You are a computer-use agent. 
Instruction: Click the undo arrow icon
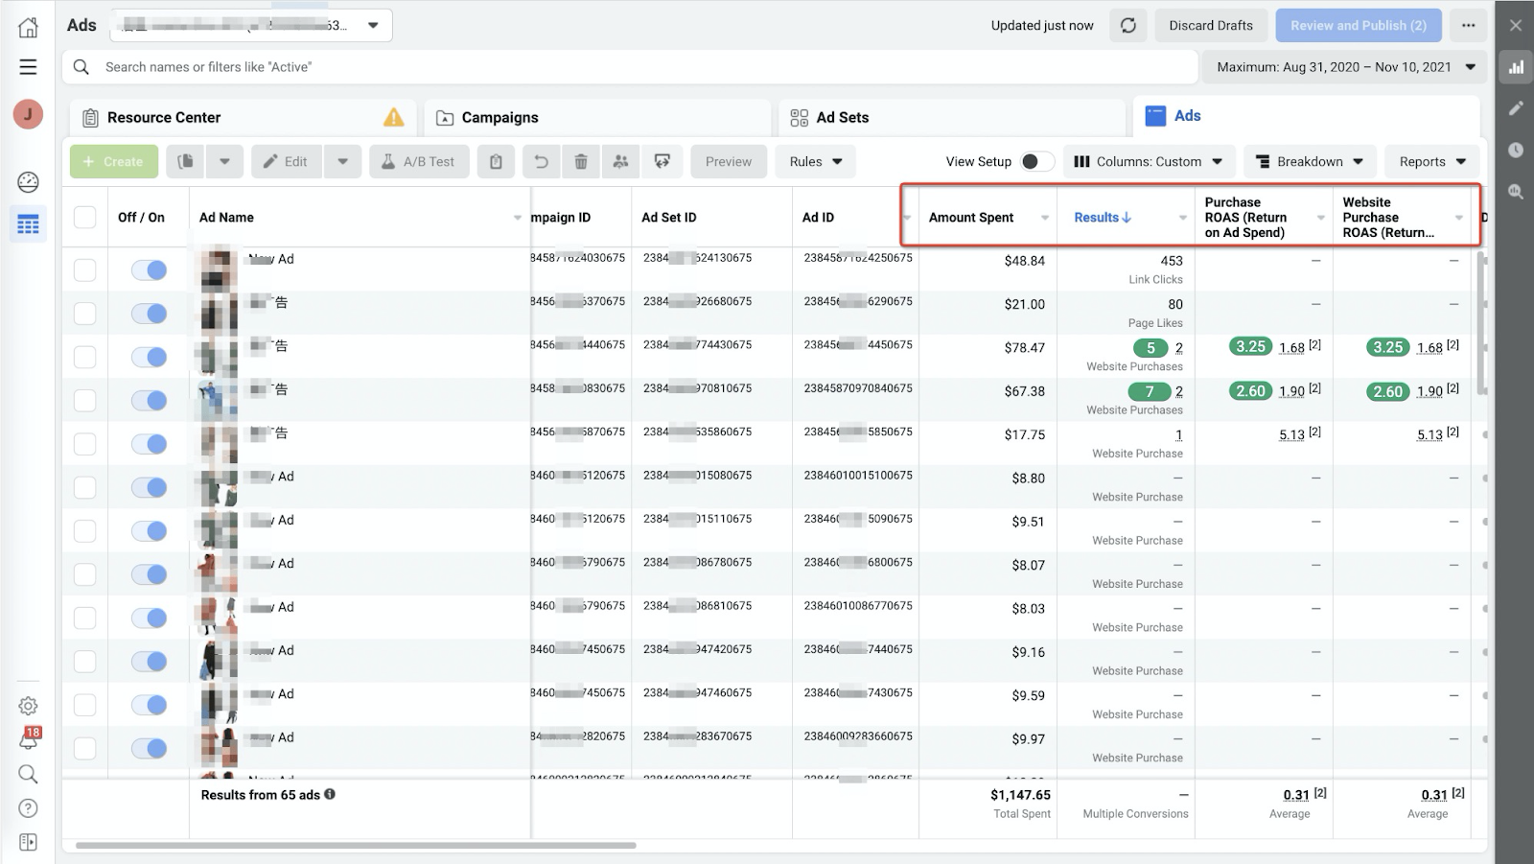541,162
